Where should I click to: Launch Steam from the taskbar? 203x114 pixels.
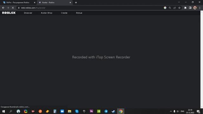pyautogui.click(x=113, y=111)
